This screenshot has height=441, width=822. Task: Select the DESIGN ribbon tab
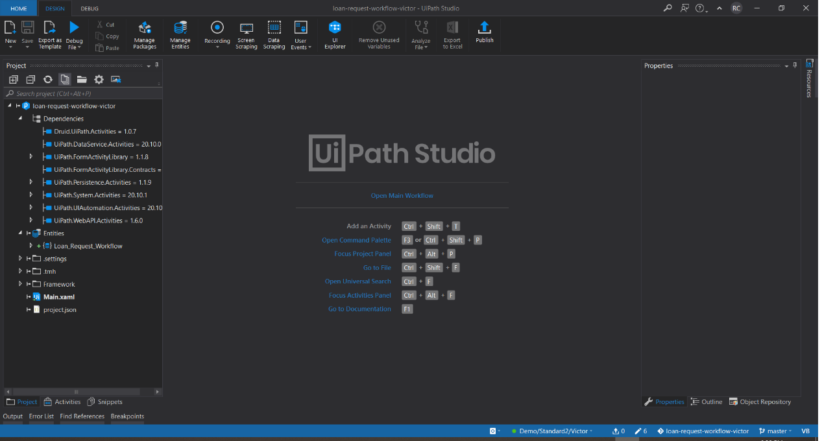point(54,8)
